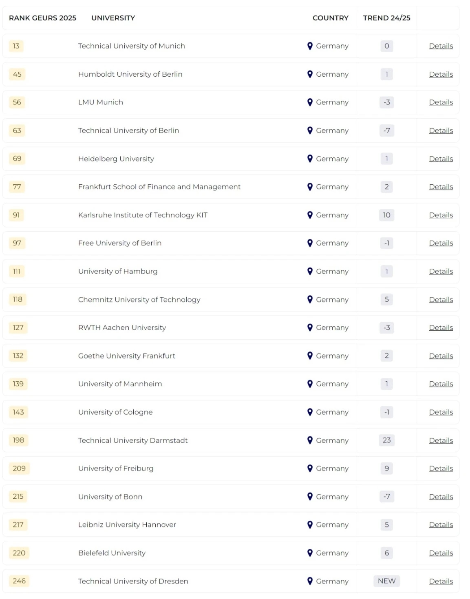
Task: Click the pin icon next to University of Hamburg
Action: [311, 271]
